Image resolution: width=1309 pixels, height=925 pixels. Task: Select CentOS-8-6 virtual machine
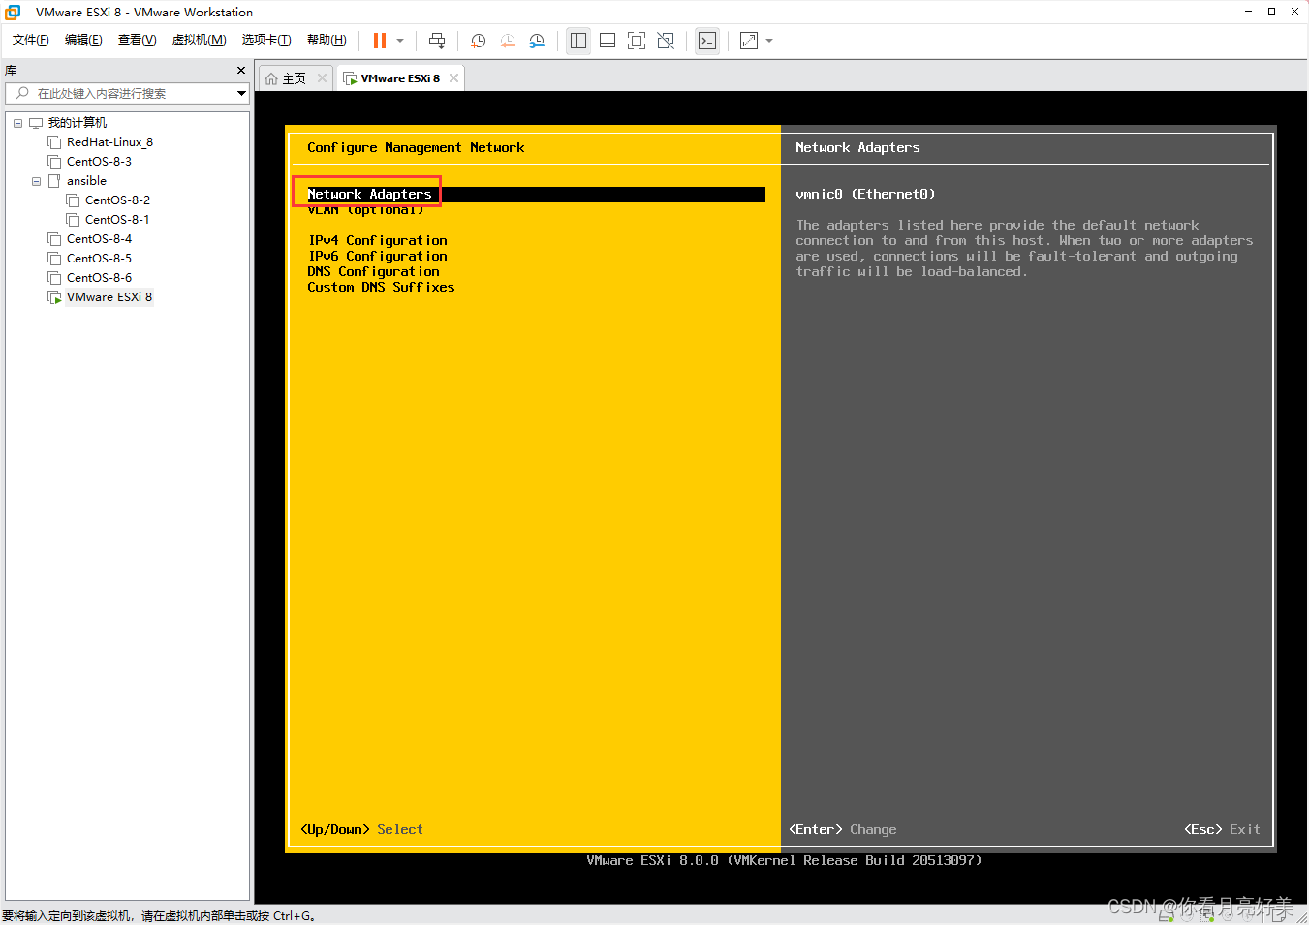(99, 278)
